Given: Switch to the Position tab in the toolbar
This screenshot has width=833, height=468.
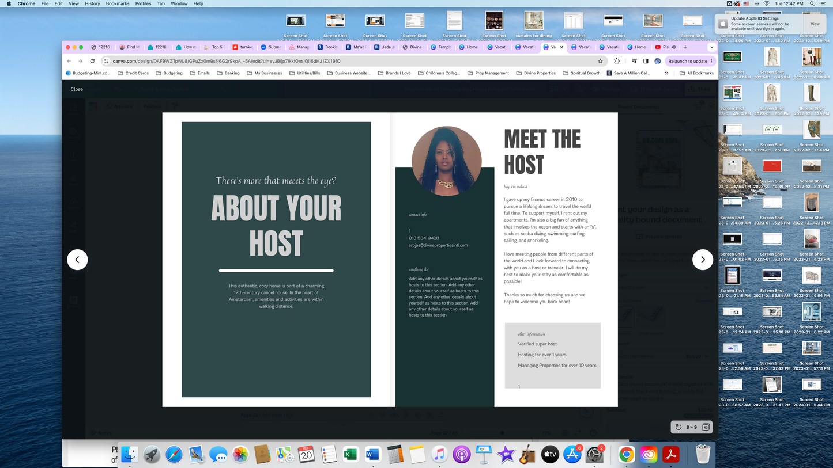Looking at the screenshot, I should [x=152, y=106].
